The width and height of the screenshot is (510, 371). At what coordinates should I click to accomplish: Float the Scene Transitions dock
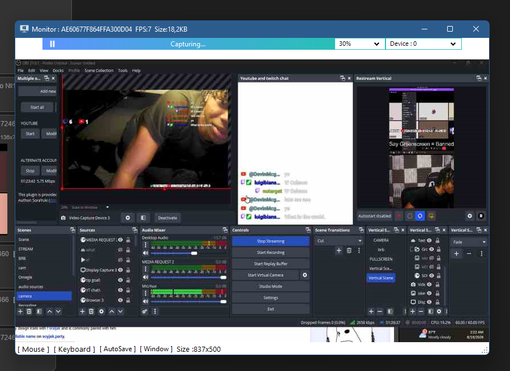361,230
